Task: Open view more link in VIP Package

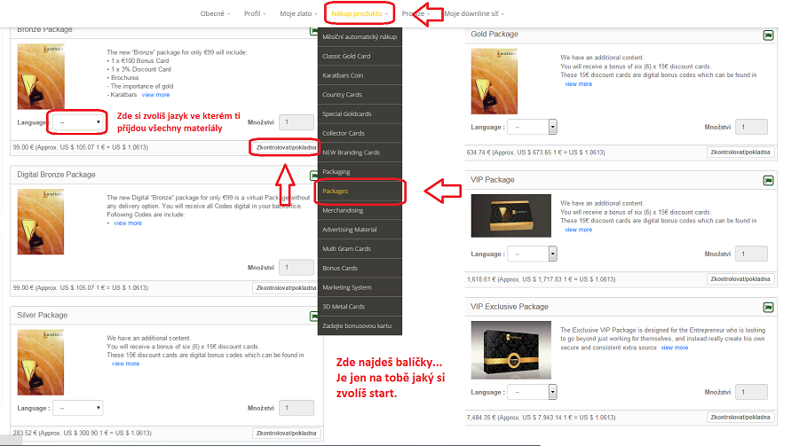Action: click(578, 230)
